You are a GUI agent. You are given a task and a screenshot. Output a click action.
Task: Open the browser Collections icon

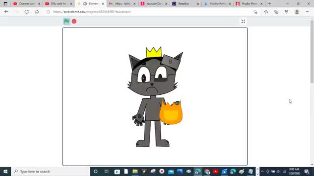pos(276,12)
